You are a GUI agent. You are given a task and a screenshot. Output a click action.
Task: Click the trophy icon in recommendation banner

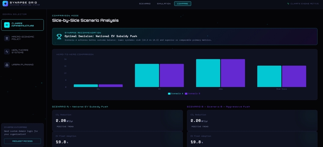coord(59,36)
